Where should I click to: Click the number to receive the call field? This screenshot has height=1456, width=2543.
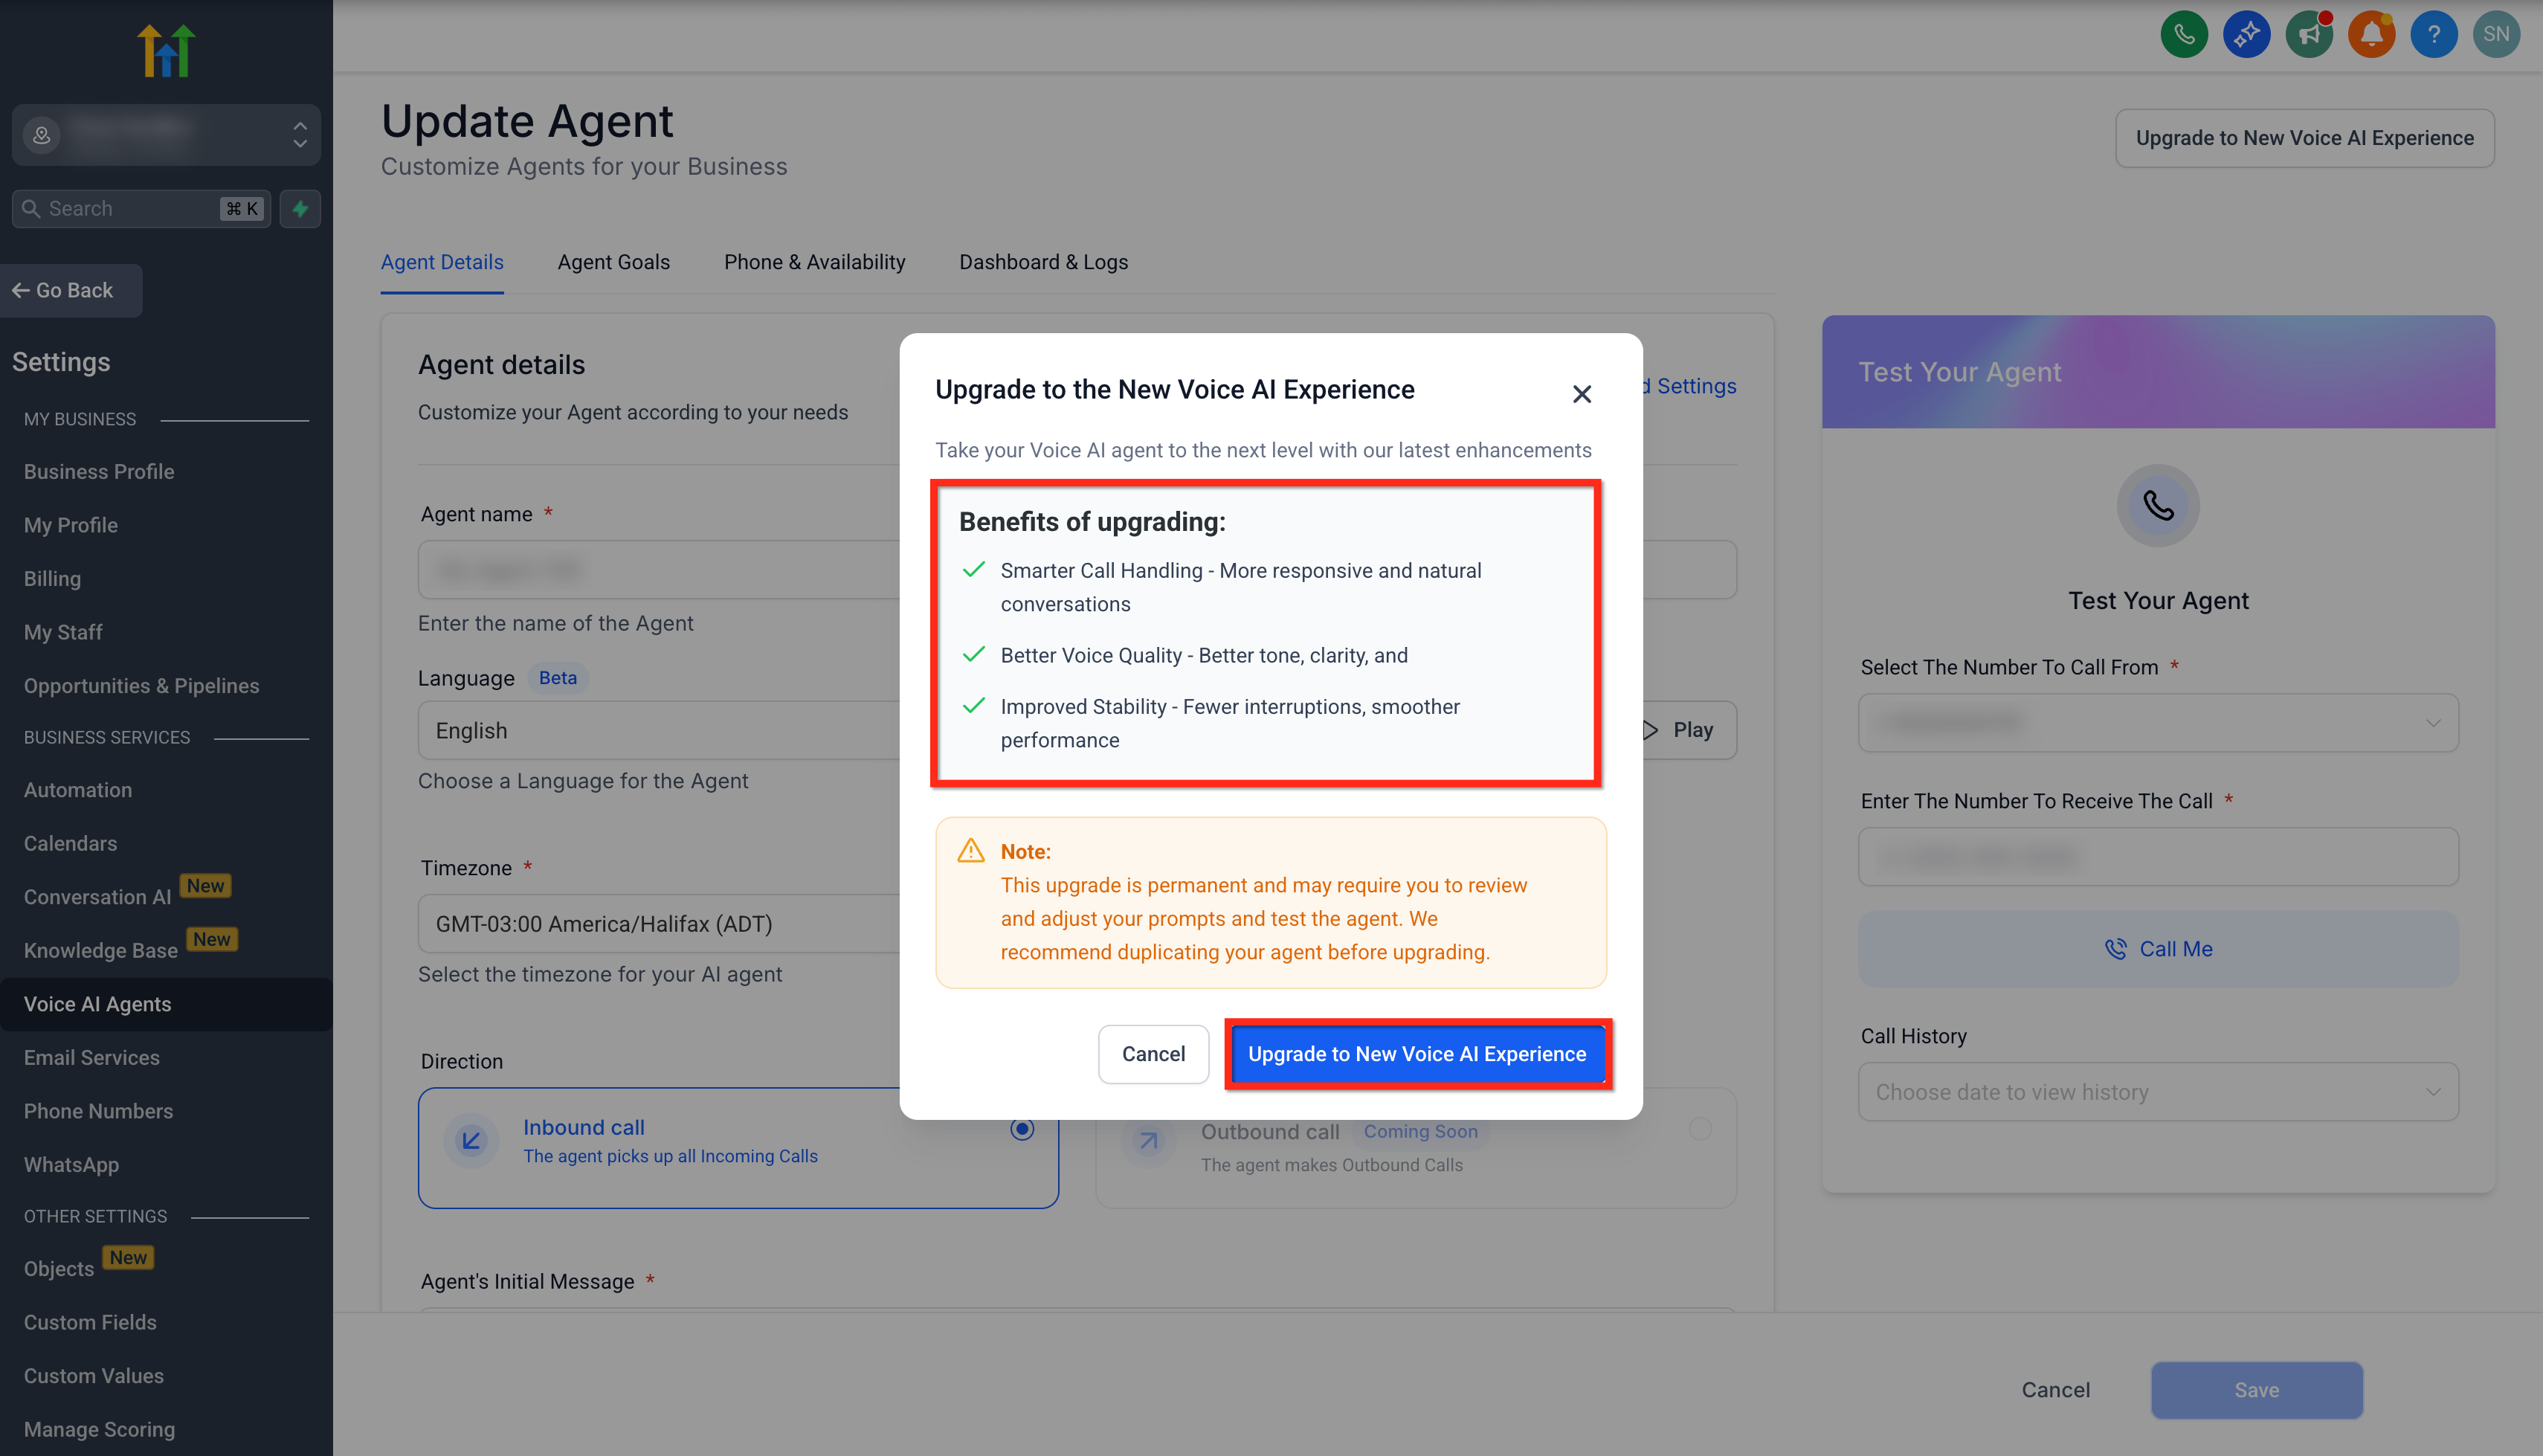point(2157,856)
